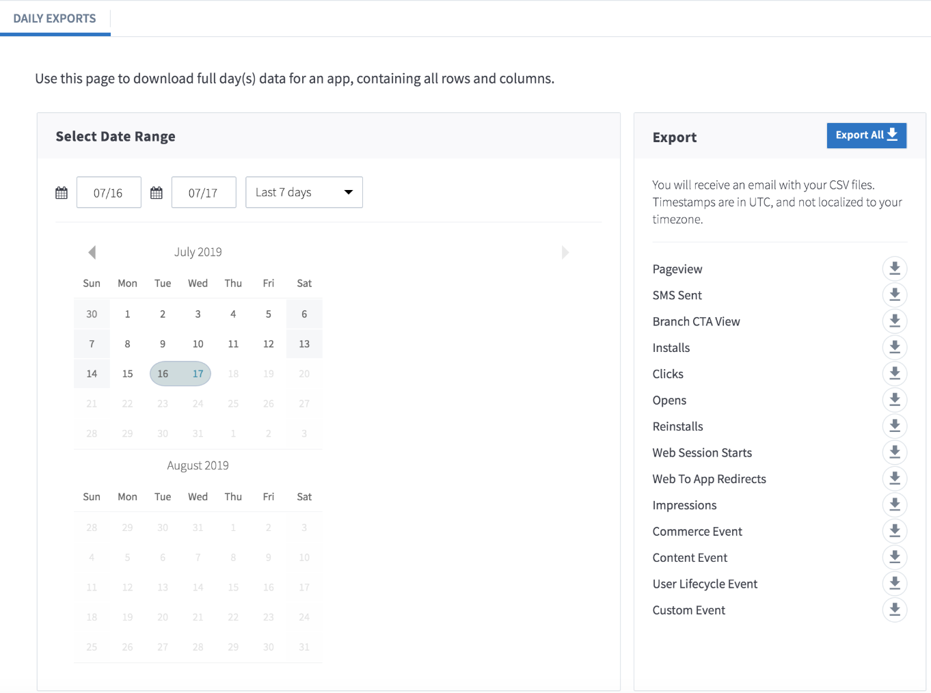
Task: Download the Pageview CSV export
Action: (x=895, y=268)
